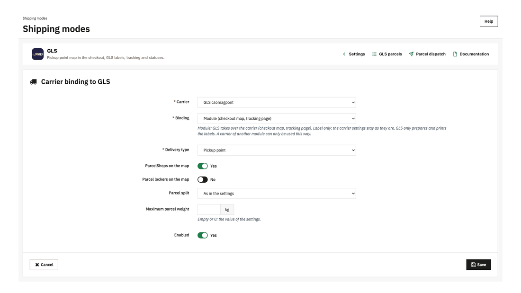Open the Delivery type dropdown
521x293 pixels.
(x=277, y=150)
